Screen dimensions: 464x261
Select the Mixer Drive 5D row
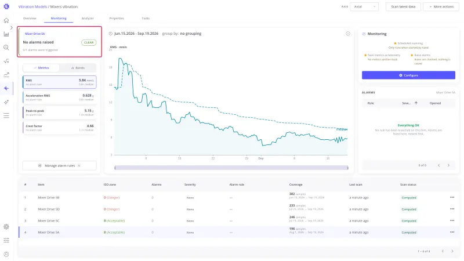pos(239,209)
